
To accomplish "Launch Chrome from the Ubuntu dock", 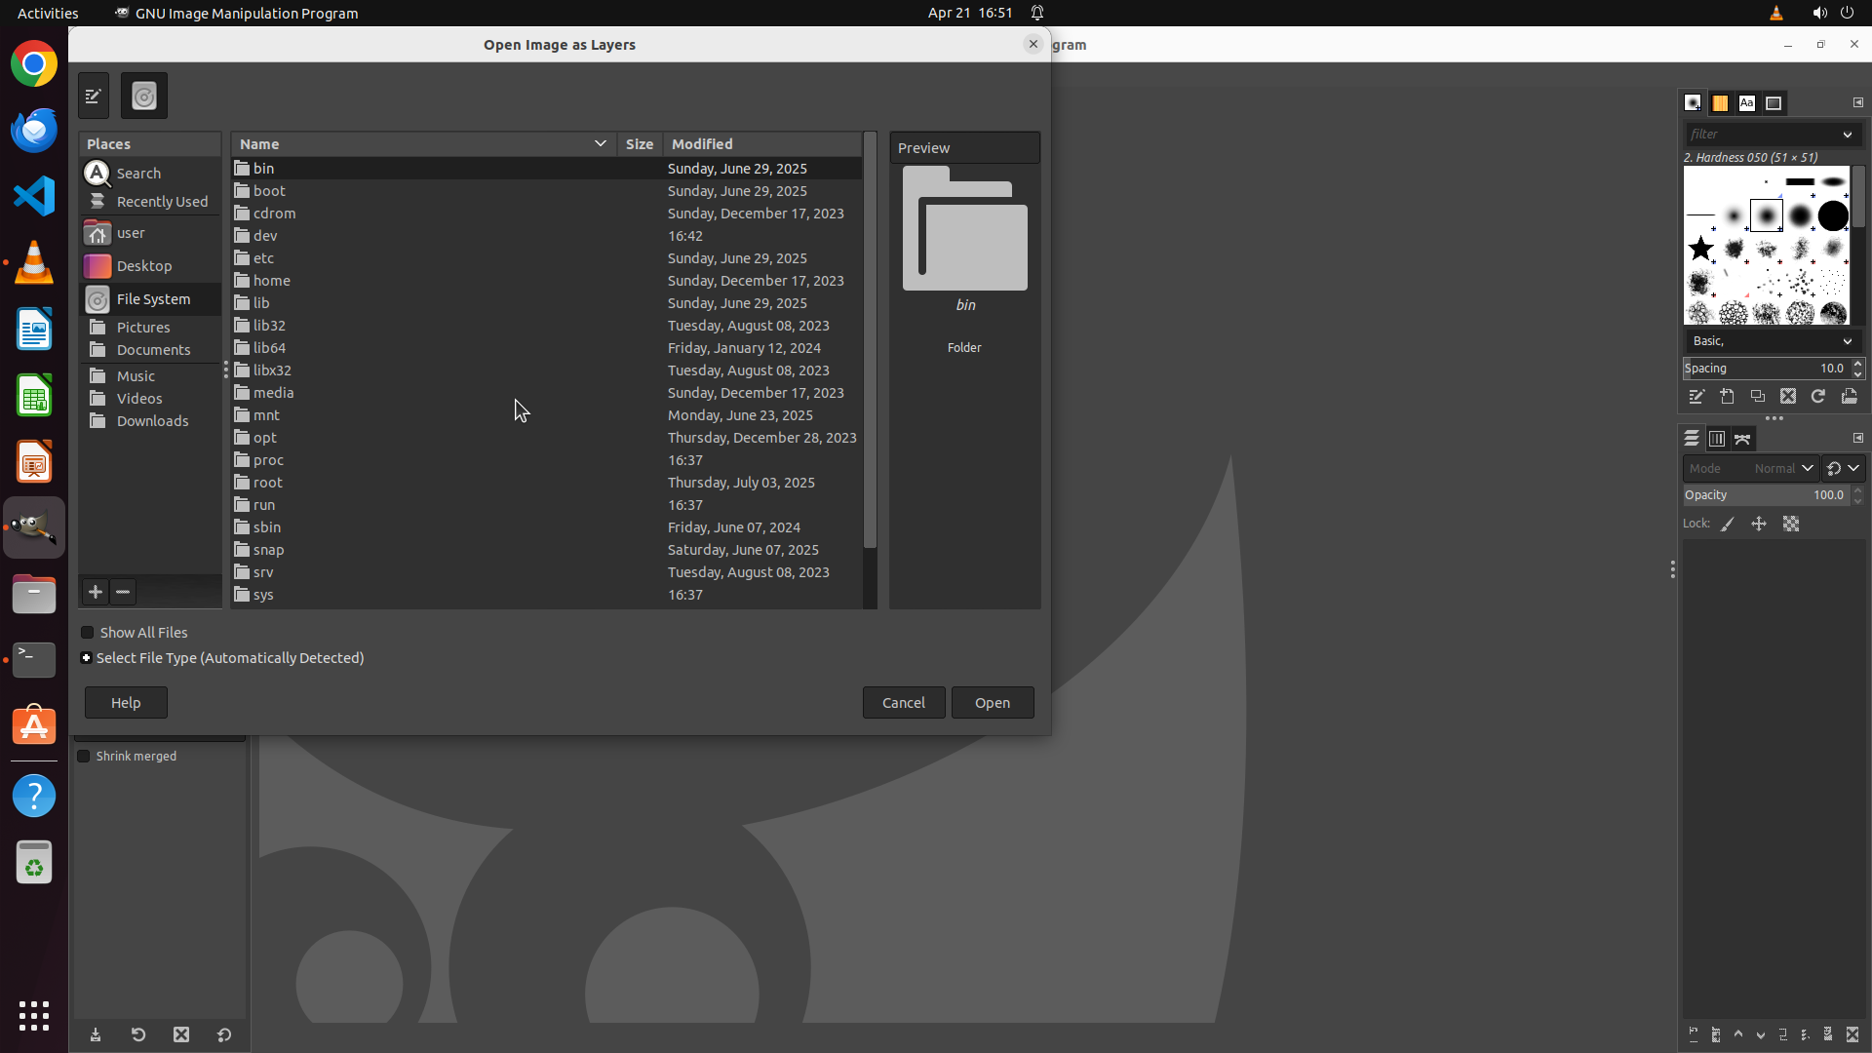I will (x=34, y=64).
